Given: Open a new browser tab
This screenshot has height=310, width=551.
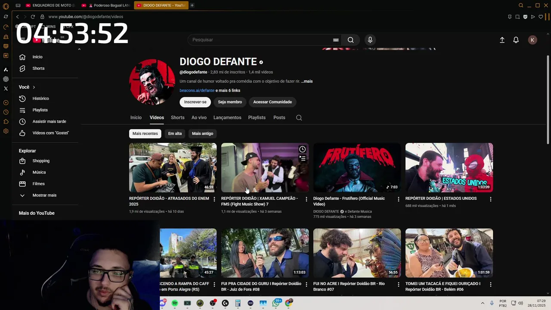Looking at the screenshot, I should point(192,6).
